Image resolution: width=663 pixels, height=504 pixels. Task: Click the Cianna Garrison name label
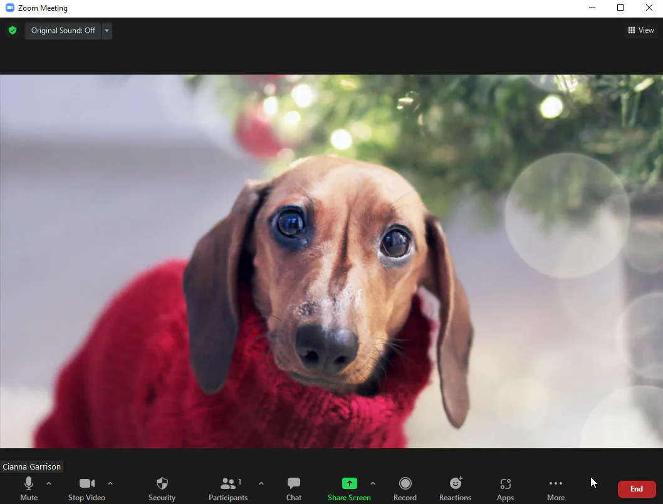coord(32,466)
